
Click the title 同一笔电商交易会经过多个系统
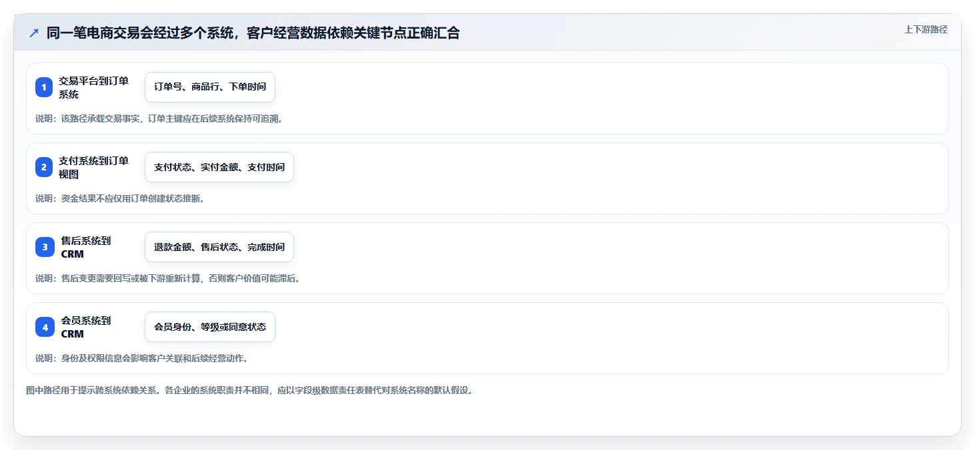point(253,33)
